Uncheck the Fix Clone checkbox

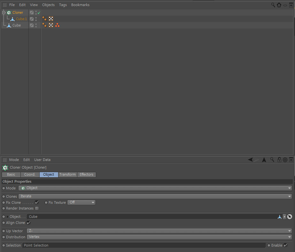point(37,202)
